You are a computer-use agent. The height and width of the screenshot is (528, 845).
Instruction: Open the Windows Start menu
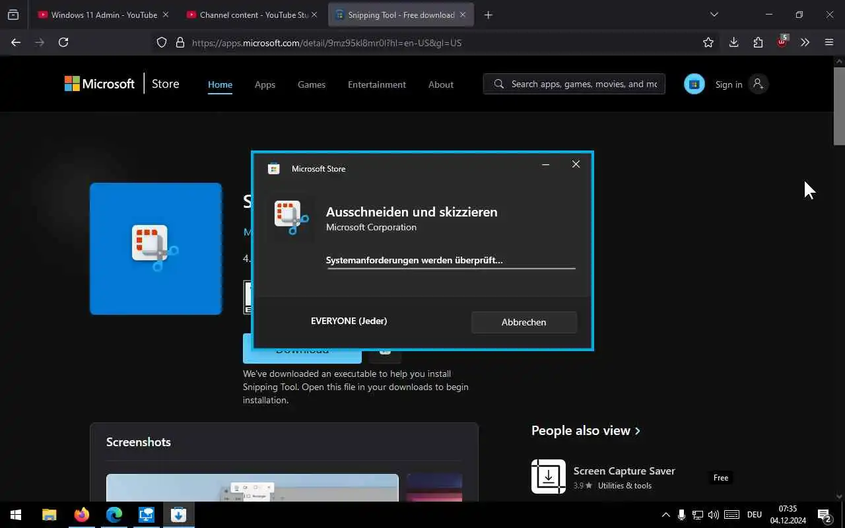click(16, 515)
